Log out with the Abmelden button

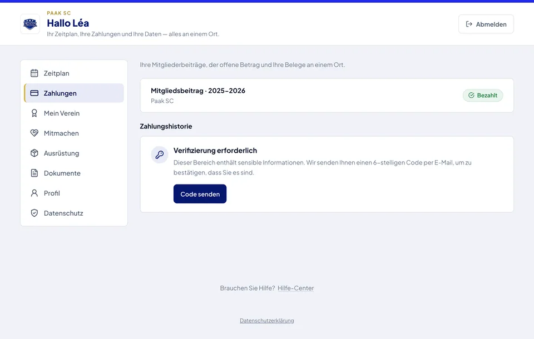point(486,24)
